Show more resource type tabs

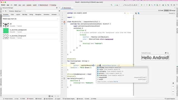click(59, 14)
